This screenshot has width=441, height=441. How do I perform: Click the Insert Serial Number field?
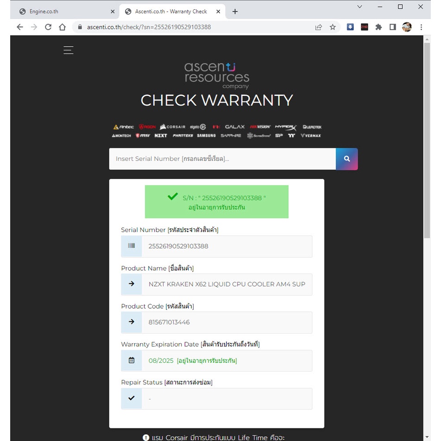pos(222,159)
